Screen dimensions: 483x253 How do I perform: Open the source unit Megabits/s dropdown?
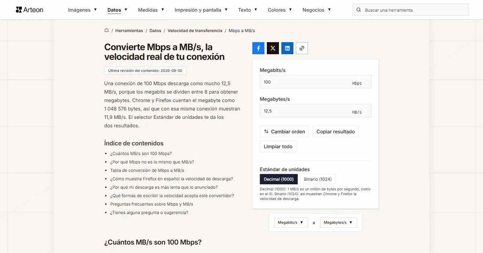pyautogui.click(x=291, y=222)
